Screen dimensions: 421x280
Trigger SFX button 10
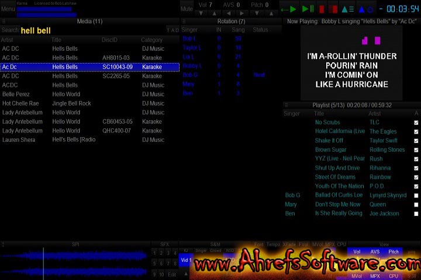coord(161,274)
